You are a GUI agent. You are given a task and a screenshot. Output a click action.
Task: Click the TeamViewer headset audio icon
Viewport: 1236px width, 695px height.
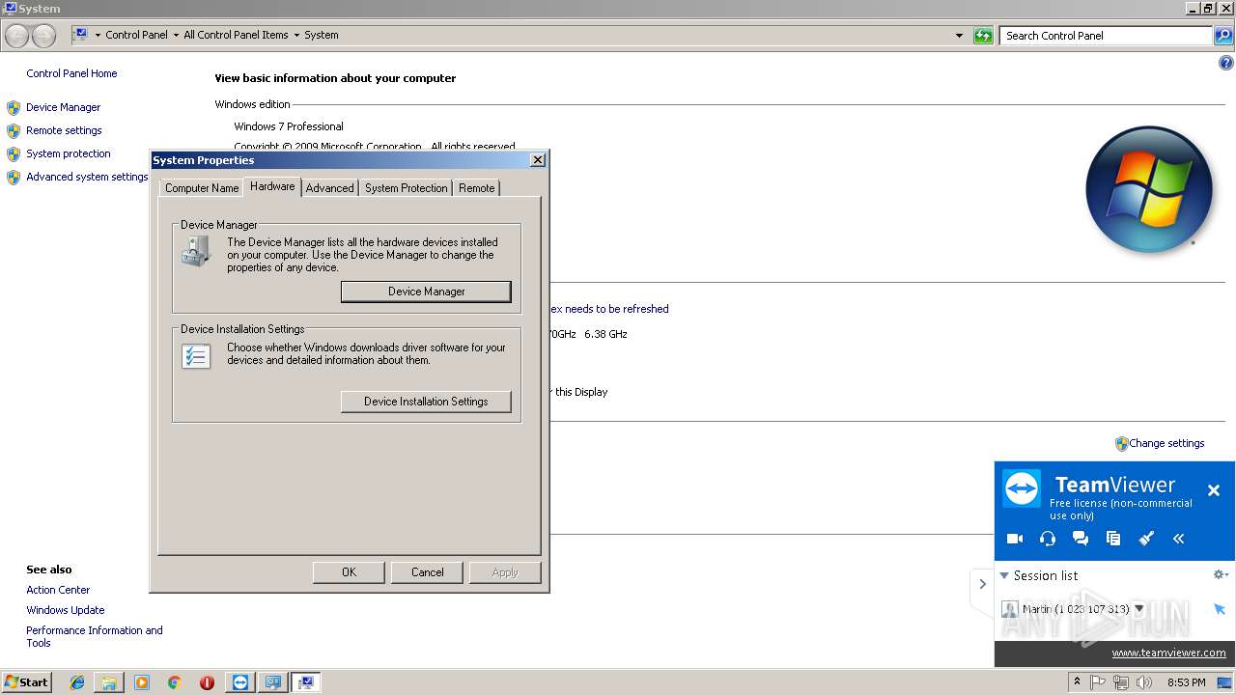(1048, 539)
